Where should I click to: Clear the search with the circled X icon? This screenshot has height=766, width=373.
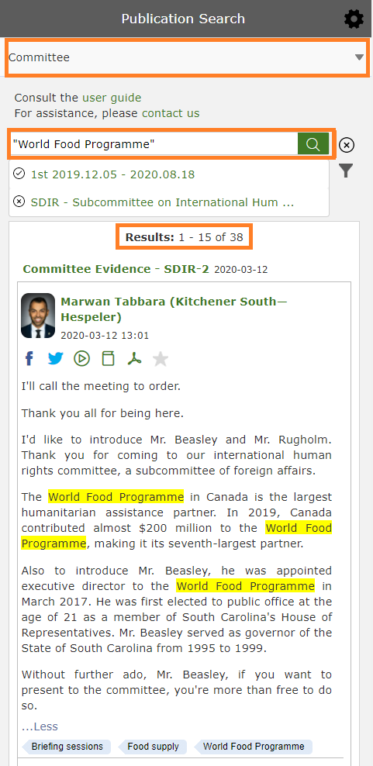coord(347,145)
